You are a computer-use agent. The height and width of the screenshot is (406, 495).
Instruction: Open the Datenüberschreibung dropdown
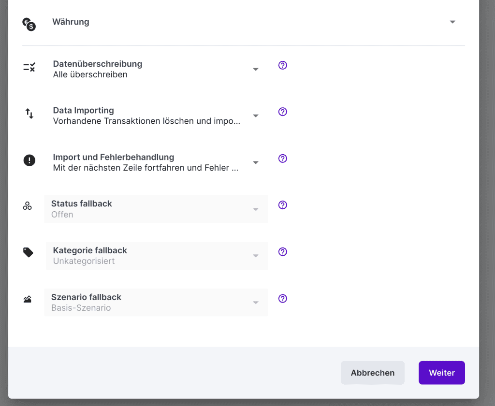[x=256, y=70]
